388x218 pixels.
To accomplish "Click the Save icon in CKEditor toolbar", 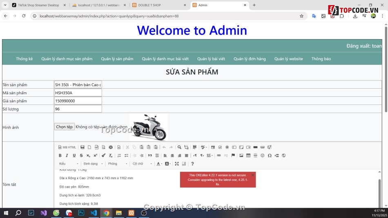I will point(83,147).
